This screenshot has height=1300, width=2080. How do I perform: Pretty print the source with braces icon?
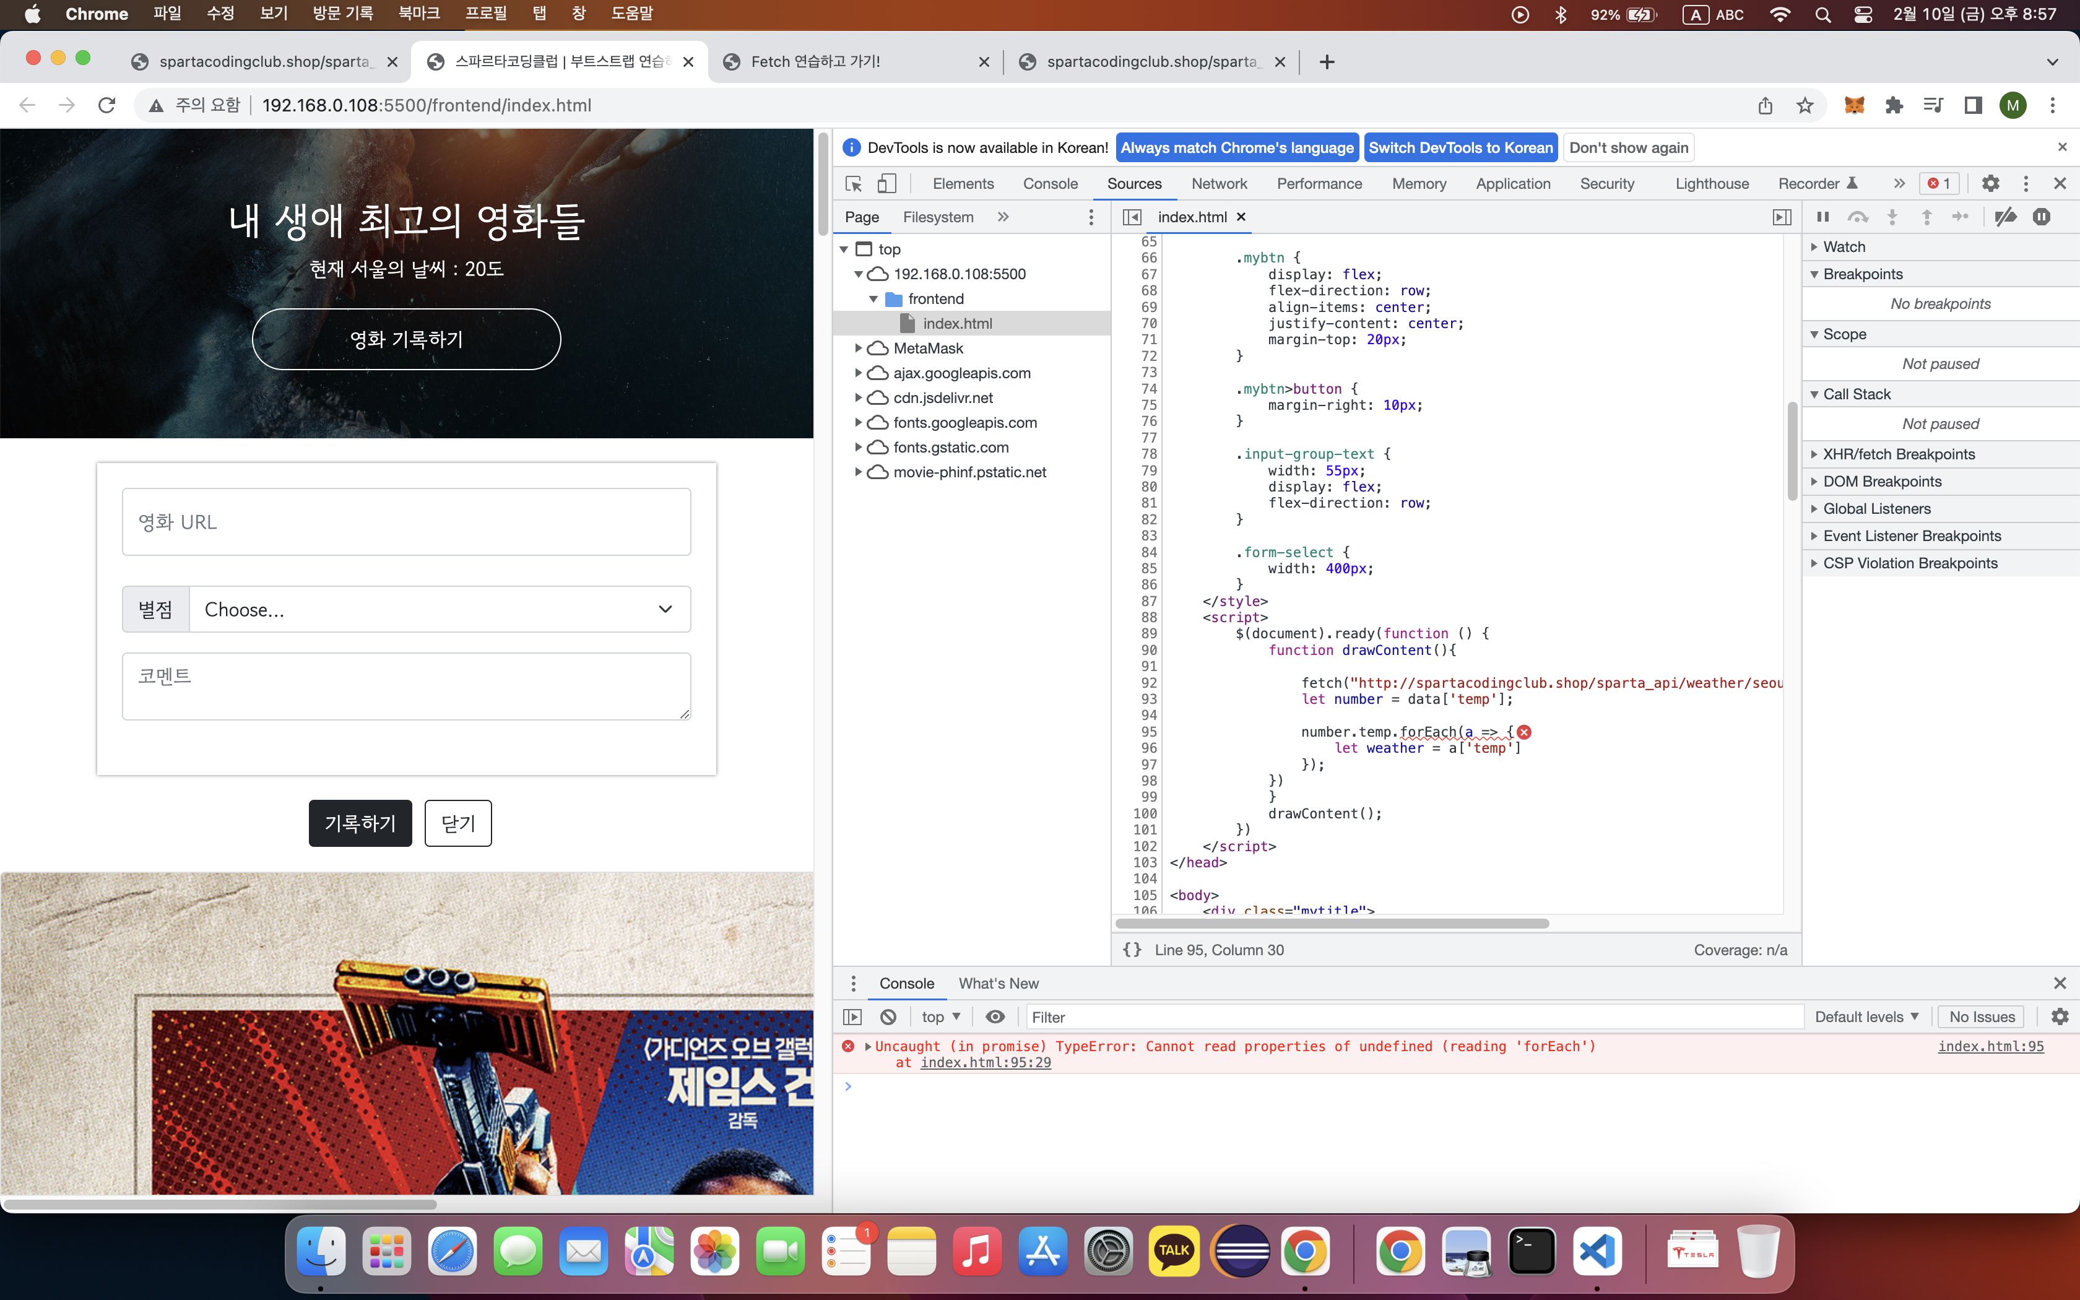(1132, 949)
